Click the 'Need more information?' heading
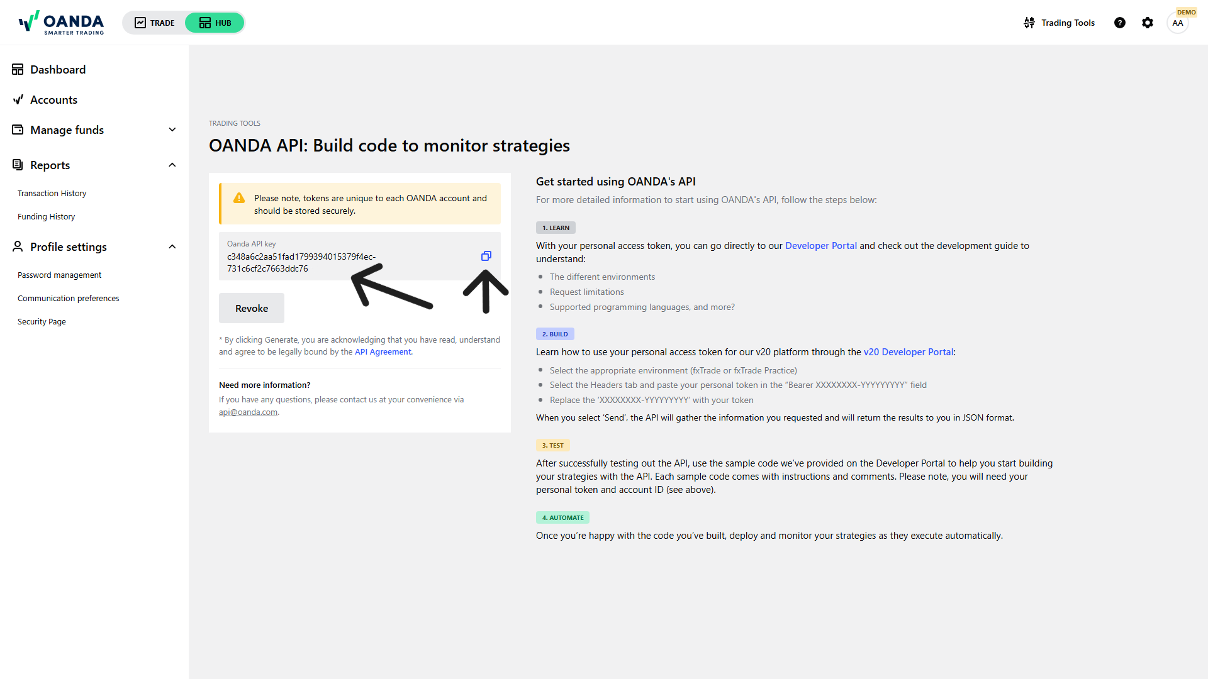 click(x=265, y=385)
